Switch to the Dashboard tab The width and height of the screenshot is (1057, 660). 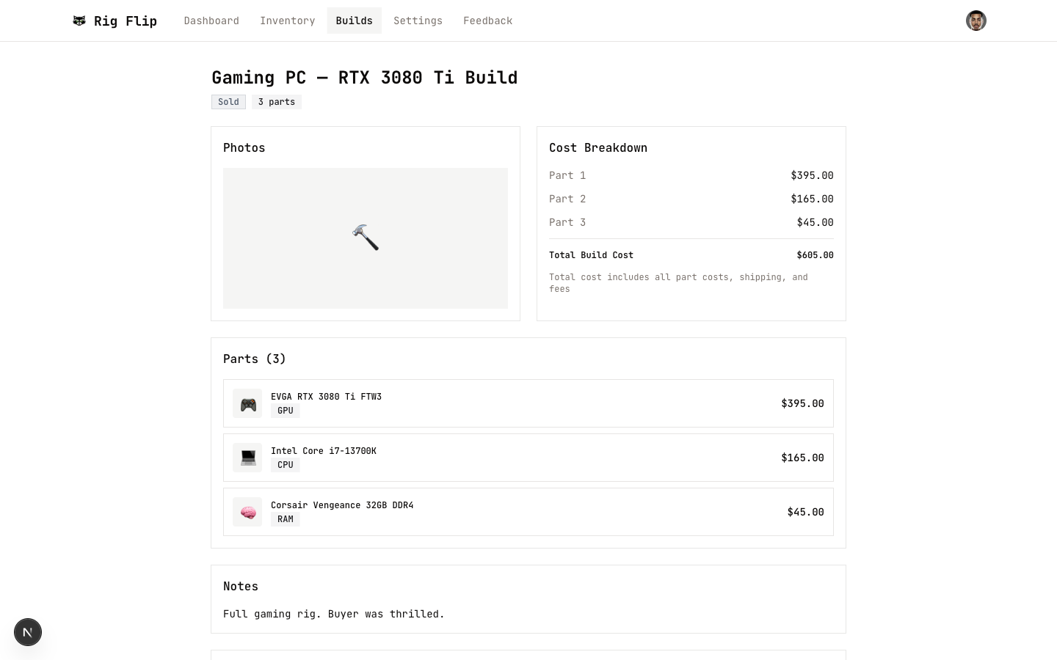tap(211, 21)
